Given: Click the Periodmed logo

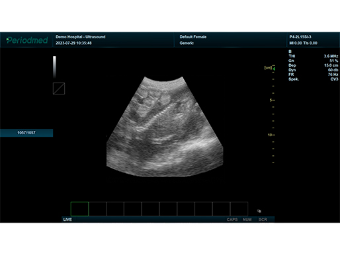Looking at the screenshot, I should [x=27, y=40].
